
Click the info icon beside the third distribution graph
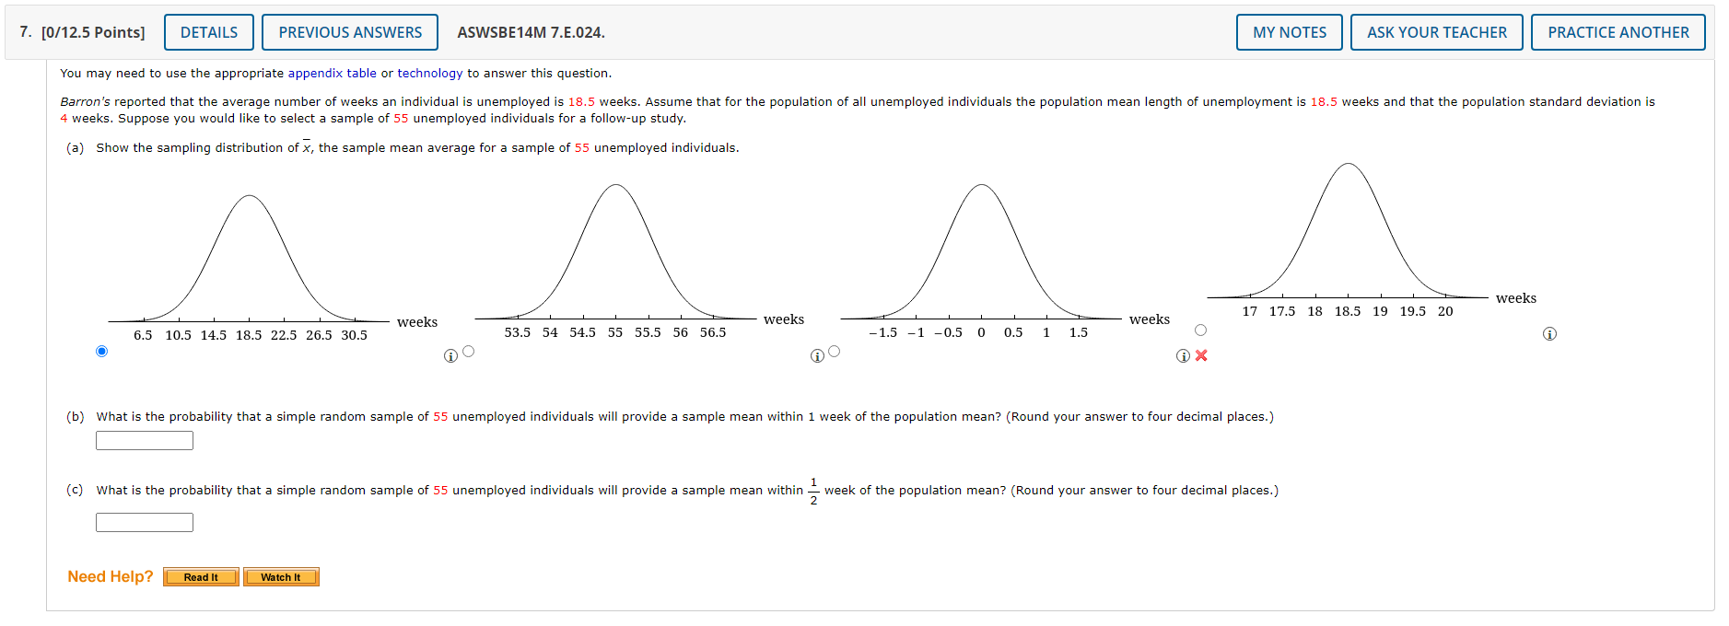tap(816, 354)
